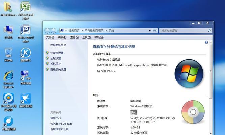The width and height of the screenshot is (225, 135).
Task: Open the Administrator folder desktop icon
Action: pyautogui.click(x=8, y=9)
